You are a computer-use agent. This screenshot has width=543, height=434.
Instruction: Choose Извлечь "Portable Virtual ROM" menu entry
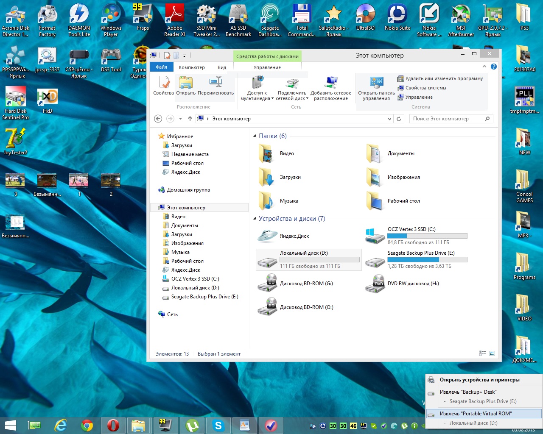click(x=484, y=414)
